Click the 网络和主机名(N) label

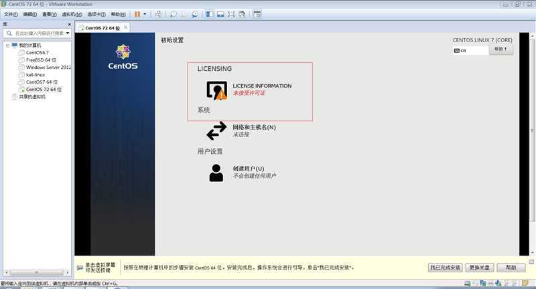tap(255, 127)
